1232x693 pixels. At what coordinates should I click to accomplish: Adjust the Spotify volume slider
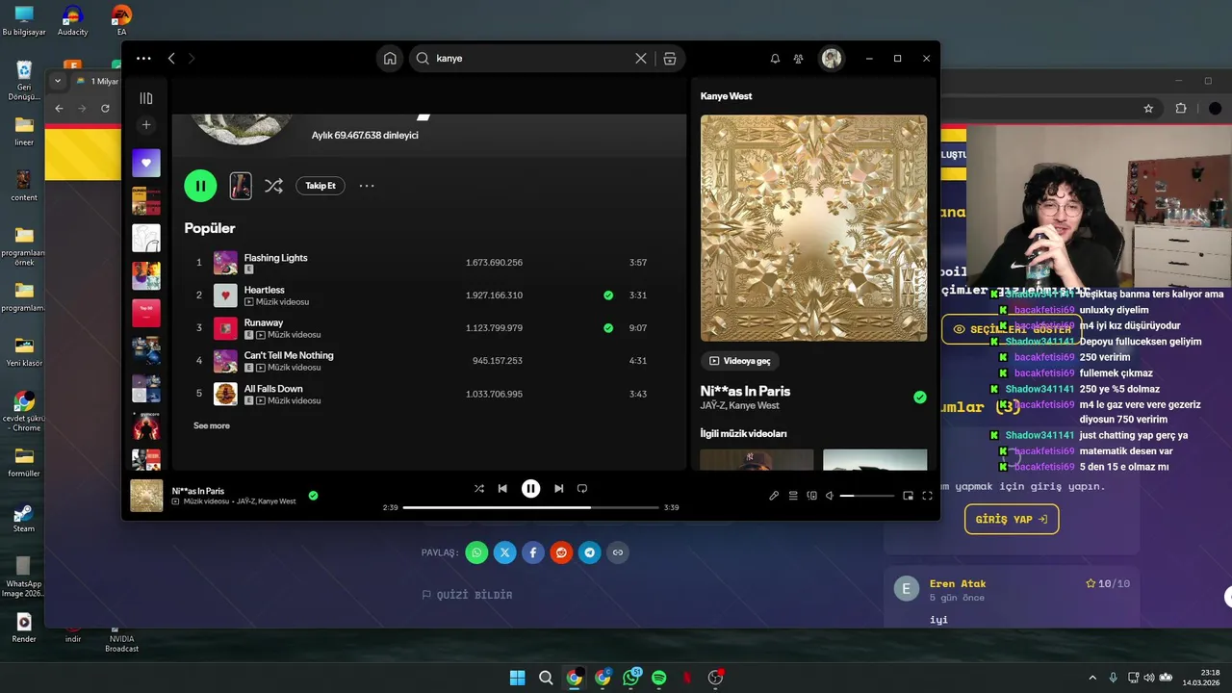[867, 496]
